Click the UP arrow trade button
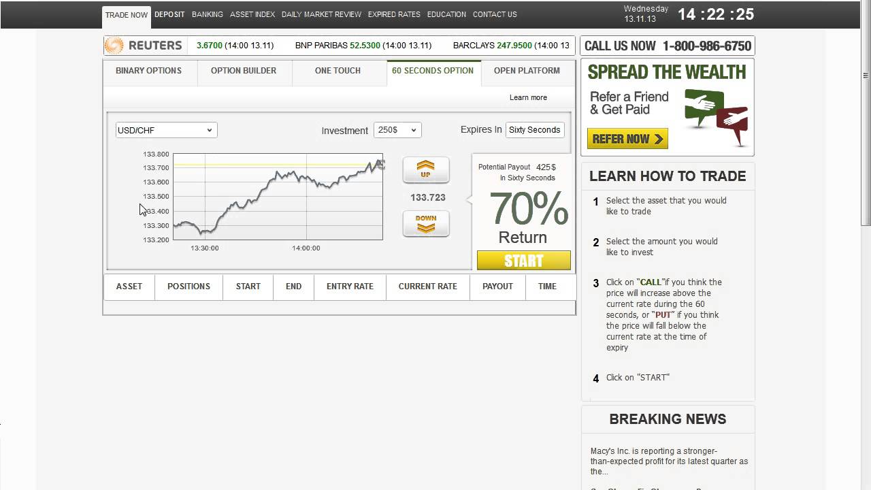The height and width of the screenshot is (490, 871). point(426,169)
